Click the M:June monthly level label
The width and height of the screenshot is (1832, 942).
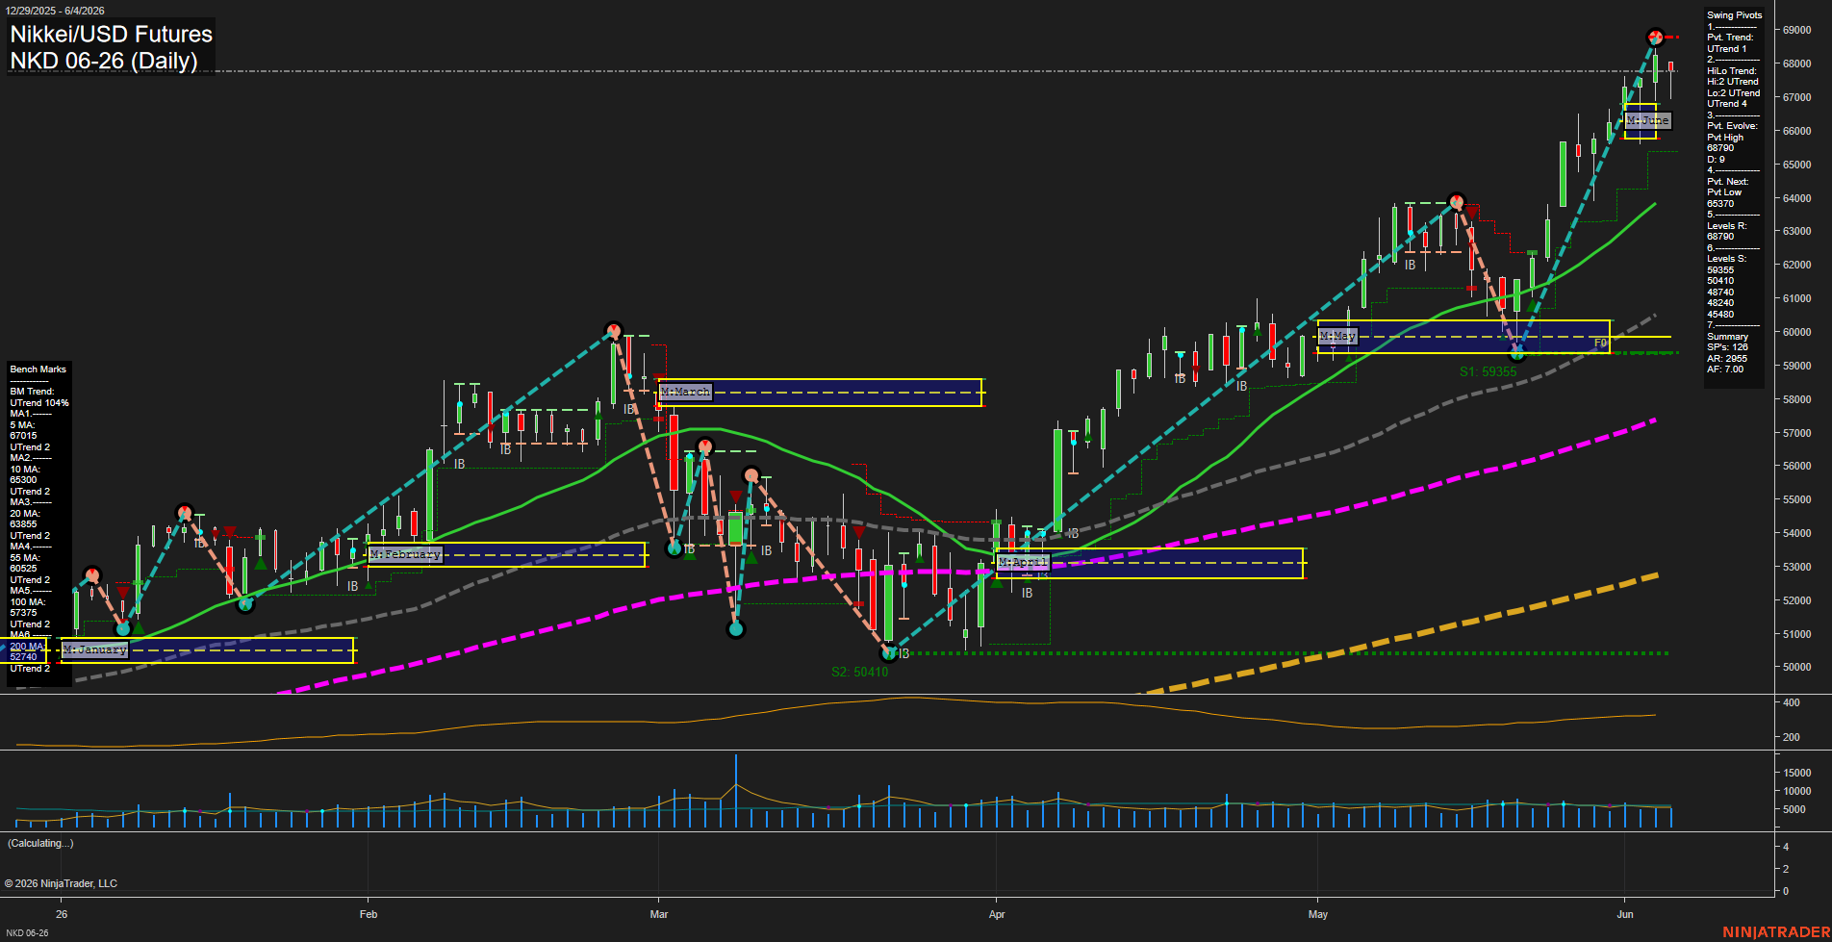(x=1647, y=120)
